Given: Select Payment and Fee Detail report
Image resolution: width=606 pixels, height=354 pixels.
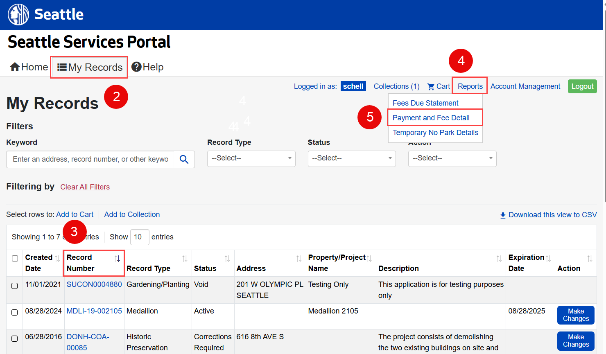Looking at the screenshot, I should pyautogui.click(x=431, y=118).
